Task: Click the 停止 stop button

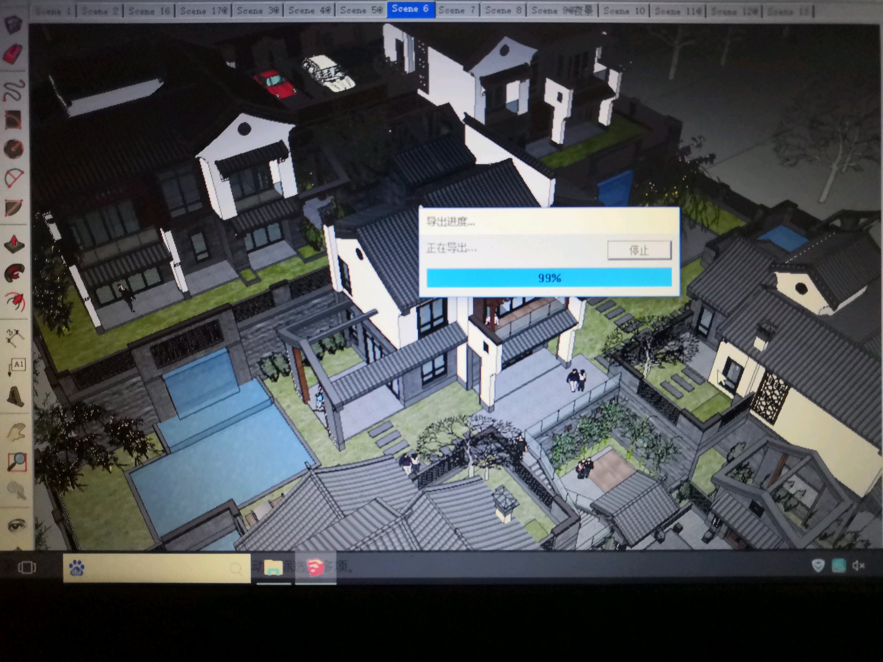Action: coord(639,250)
